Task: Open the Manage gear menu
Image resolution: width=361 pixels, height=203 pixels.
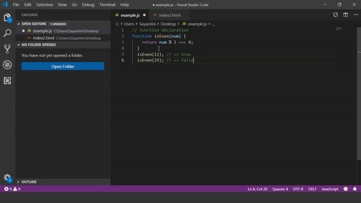Action: click(7, 178)
